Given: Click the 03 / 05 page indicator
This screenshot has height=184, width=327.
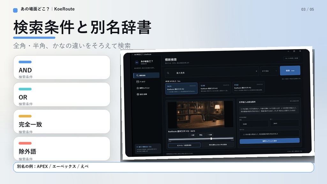Looking at the screenshot, I should click(308, 9).
